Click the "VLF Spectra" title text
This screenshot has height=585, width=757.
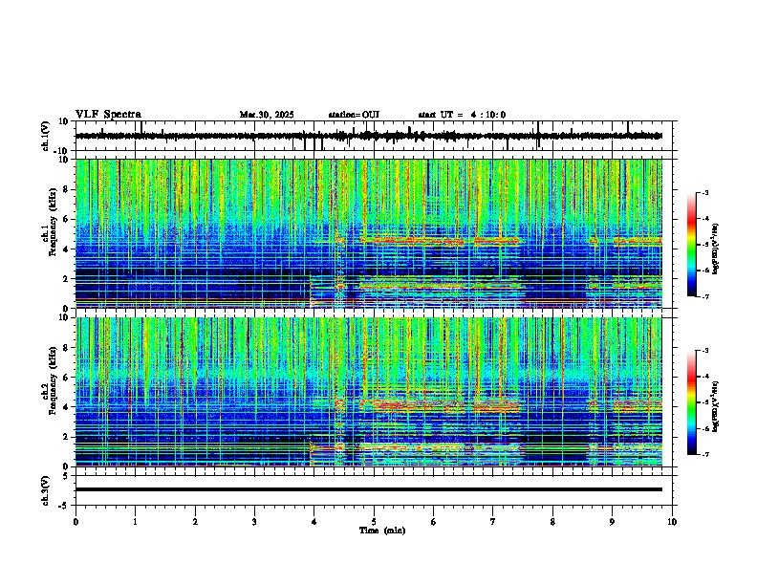click(108, 115)
